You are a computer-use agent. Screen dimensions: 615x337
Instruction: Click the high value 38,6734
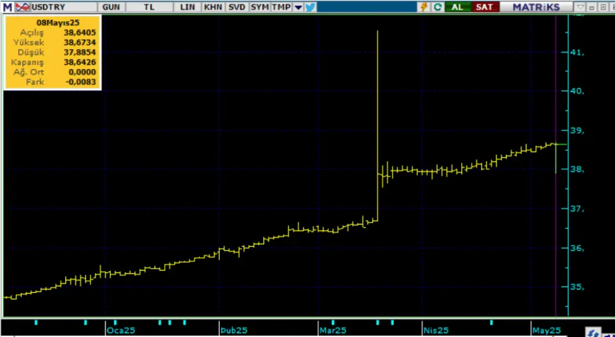click(79, 42)
